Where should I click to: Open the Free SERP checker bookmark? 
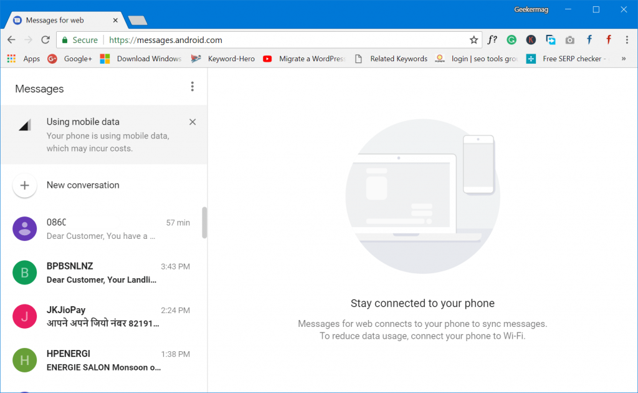[567, 59]
